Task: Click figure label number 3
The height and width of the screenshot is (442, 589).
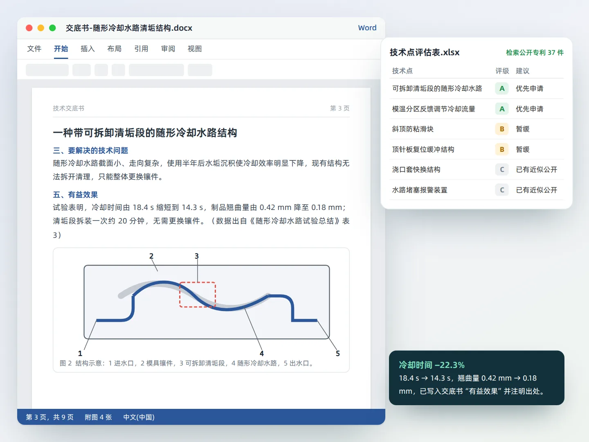Action: click(x=197, y=256)
